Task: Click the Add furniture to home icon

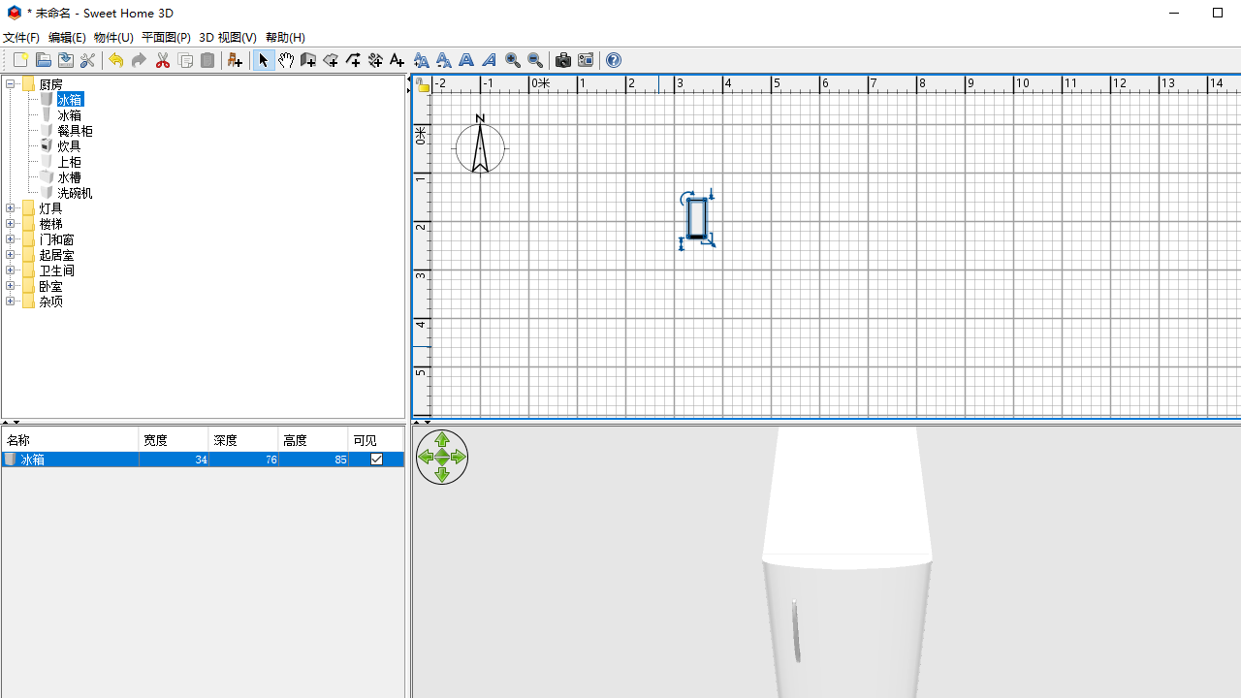Action: click(235, 60)
